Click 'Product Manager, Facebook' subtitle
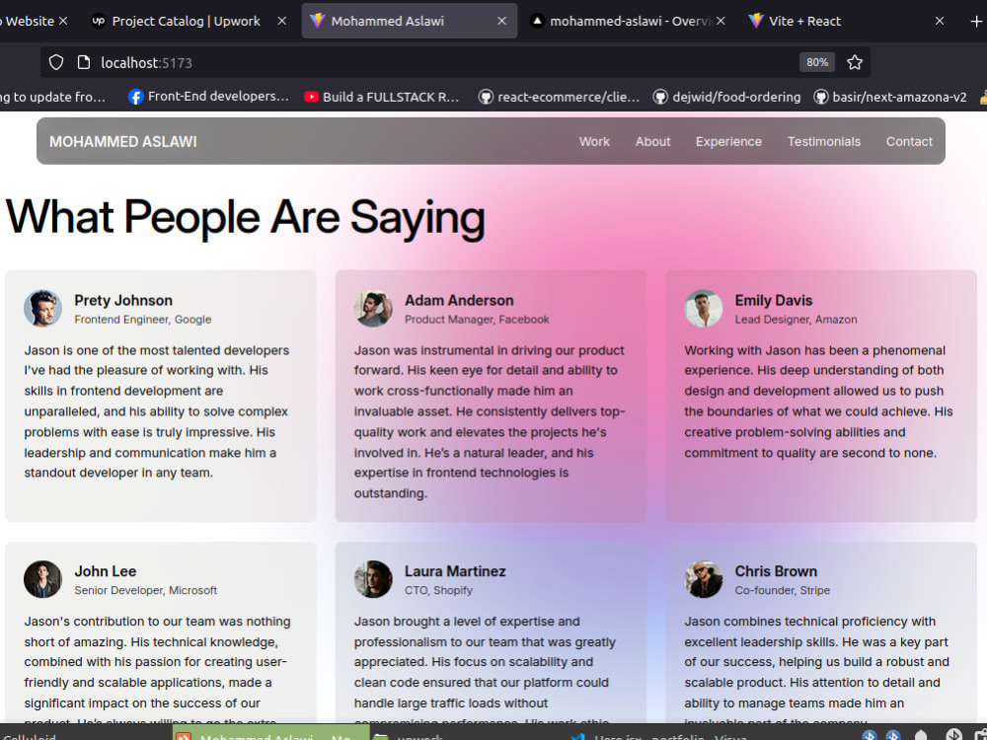The width and height of the screenshot is (987, 740). 477,320
